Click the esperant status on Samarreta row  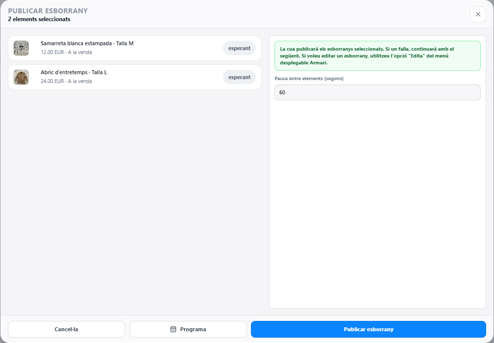[240, 48]
